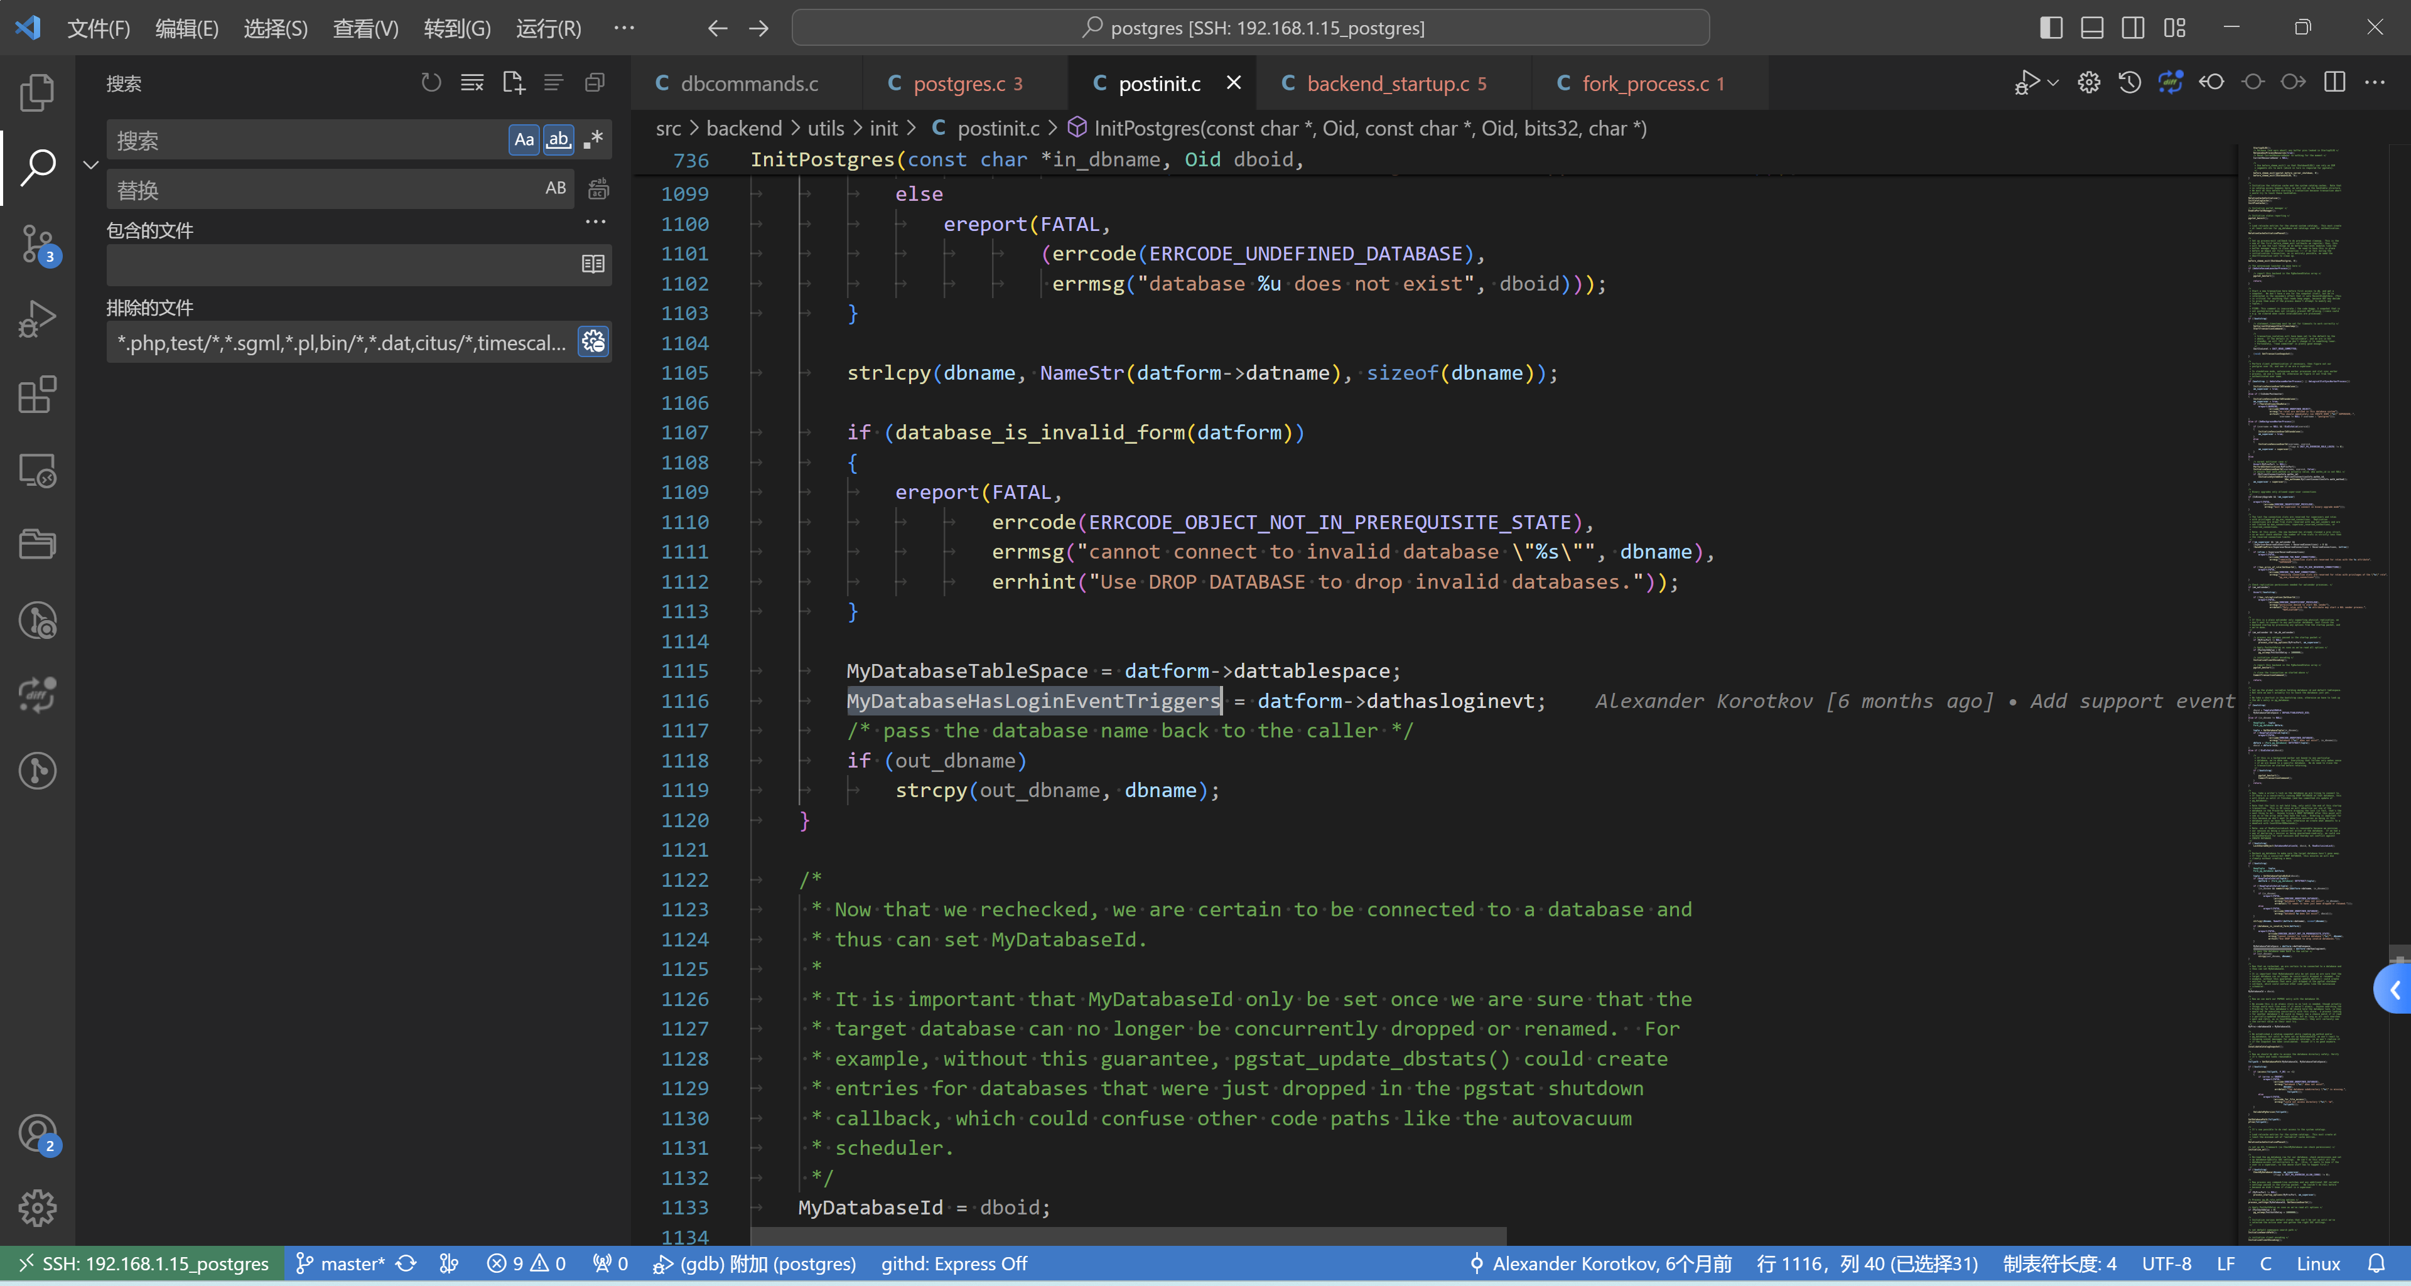Open the Extensions view
Image resolution: width=2411 pixels, height=1286 pixels.
pos(38,395)
